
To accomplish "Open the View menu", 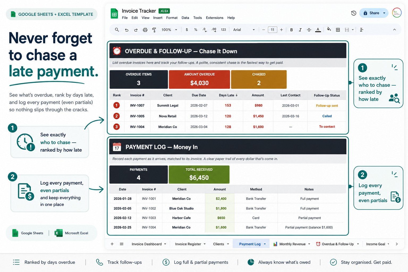I will (x=146, y=18).
